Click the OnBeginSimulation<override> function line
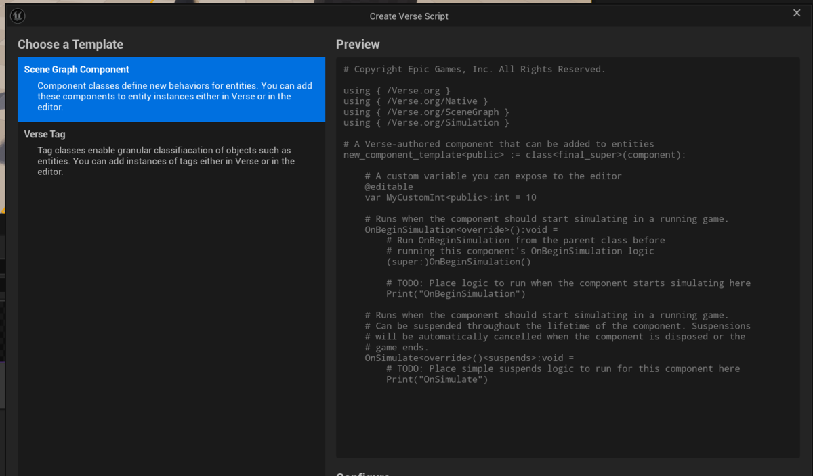The height and width of the screenshot is (476, 813). coord(461,230)
